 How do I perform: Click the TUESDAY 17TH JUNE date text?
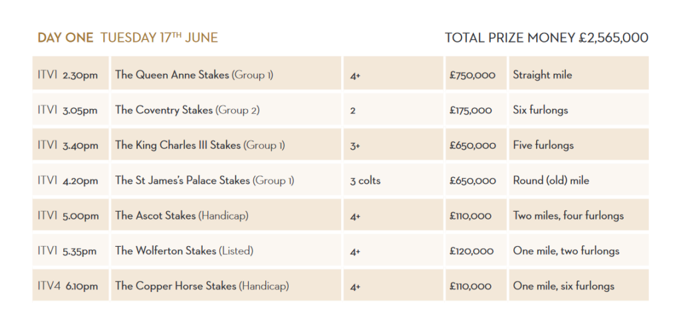click(x=159, y=38)
